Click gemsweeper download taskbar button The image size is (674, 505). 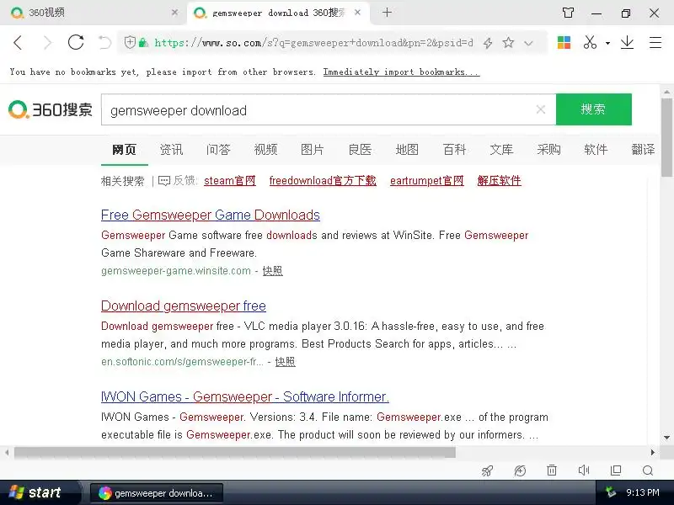pos(157,493)
